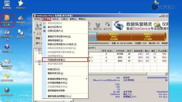Viewport: 182px width, 102px height.
Task: Click the 容量:60.0GB(61440MB) disk info text
Action: click(x=122, y=43)
